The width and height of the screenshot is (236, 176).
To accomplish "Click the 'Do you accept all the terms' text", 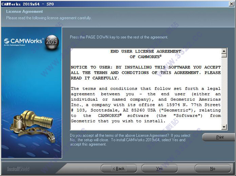I will coord(130,140).
